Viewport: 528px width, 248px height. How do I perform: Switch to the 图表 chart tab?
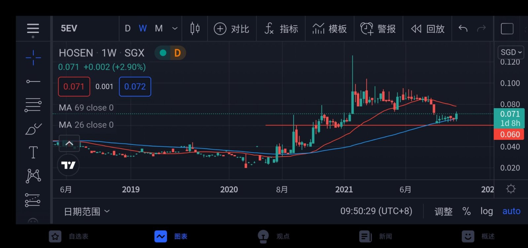pos(171,236)
